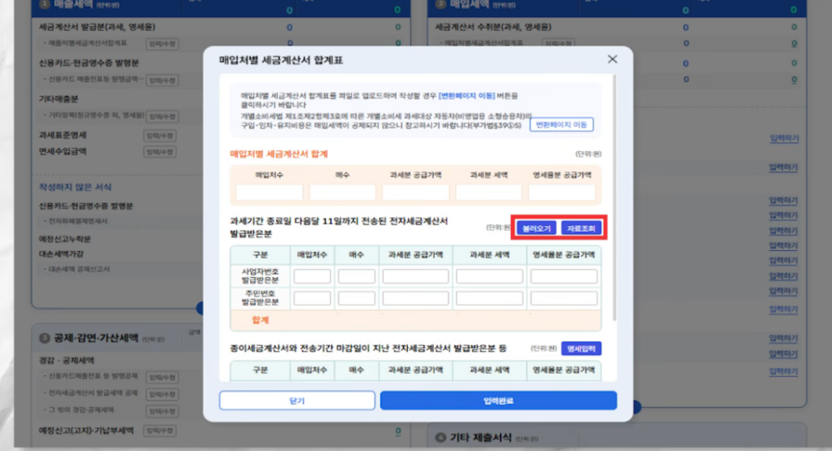
Task: Click the summary 과세분 공급가액 field
Action: 415,192
